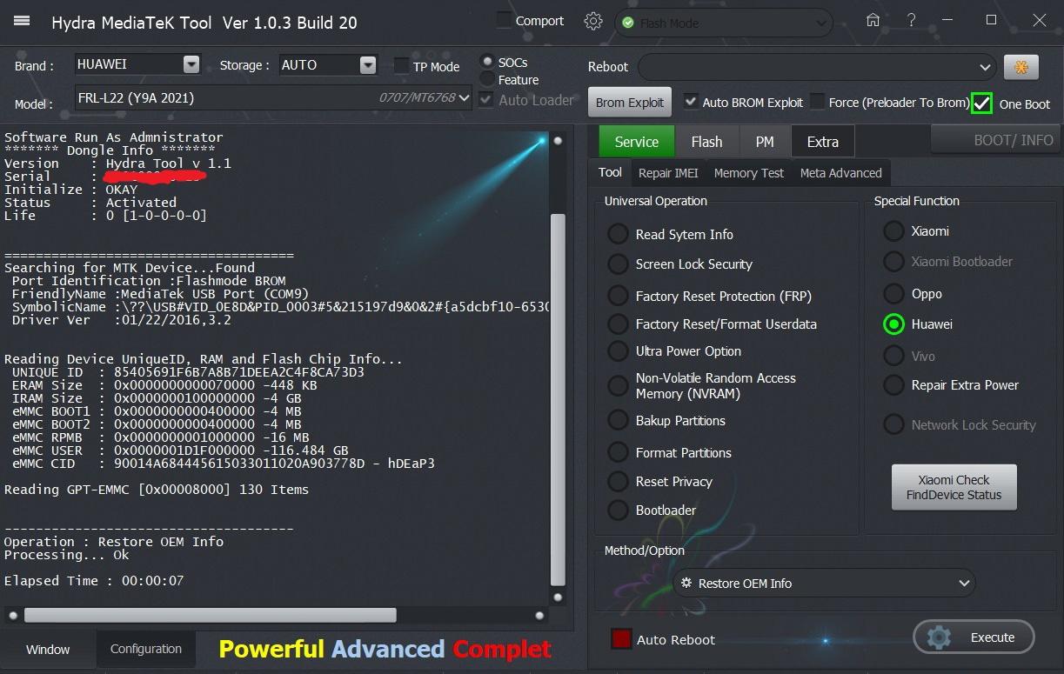1064x674 pixels.
Task: Enable the TP Mode checkbox
Action: coord(401,66)
